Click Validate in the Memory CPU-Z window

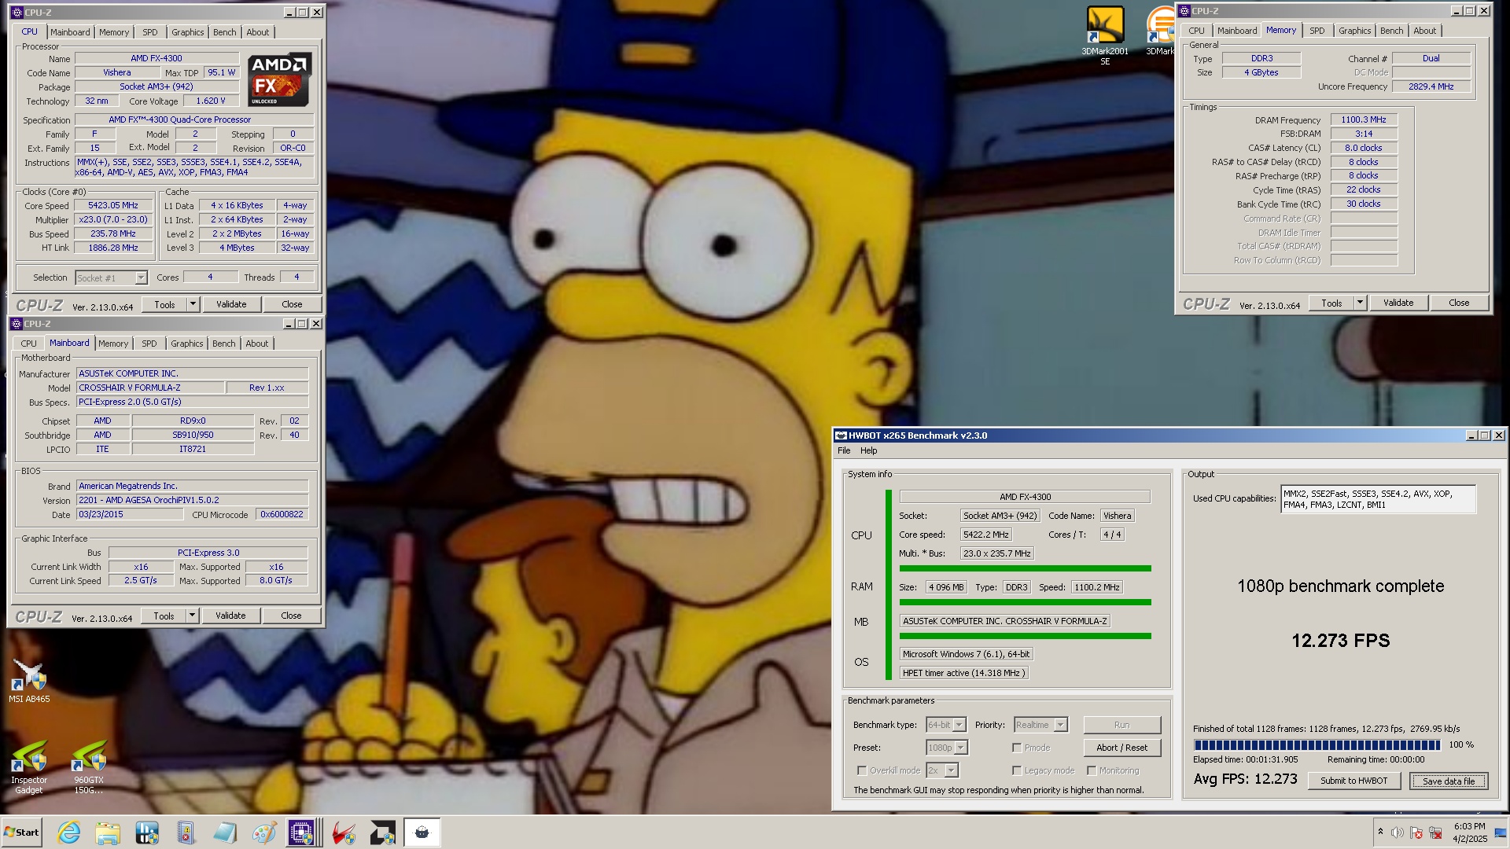pyautogui.click(x=1398, y=303)
